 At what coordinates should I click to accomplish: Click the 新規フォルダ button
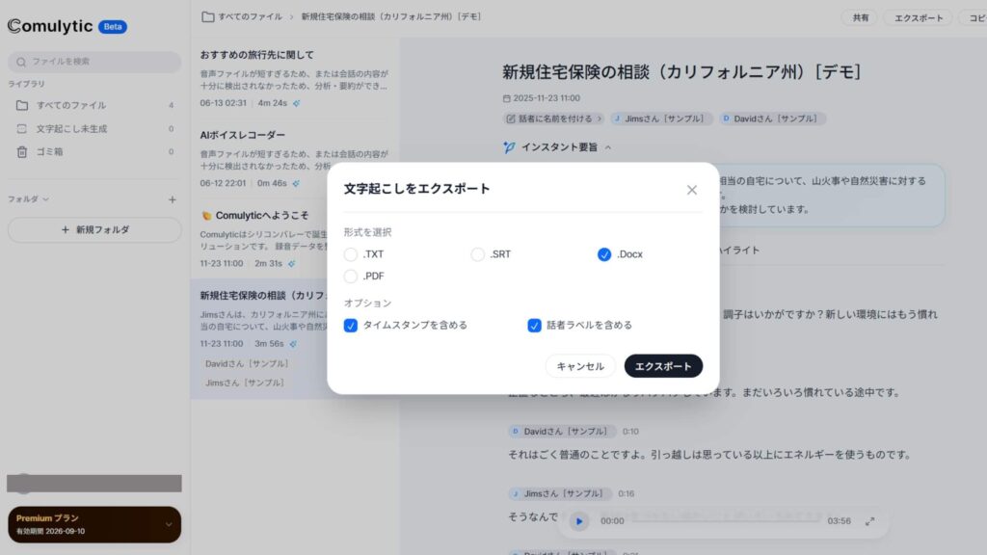[94, 229]
